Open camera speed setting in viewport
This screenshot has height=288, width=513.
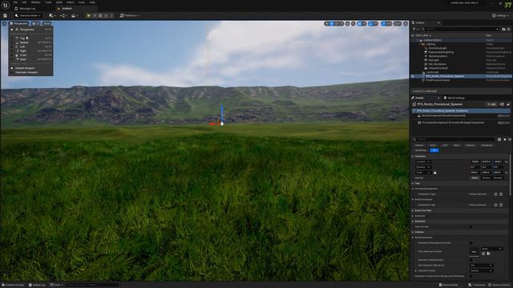398,23
